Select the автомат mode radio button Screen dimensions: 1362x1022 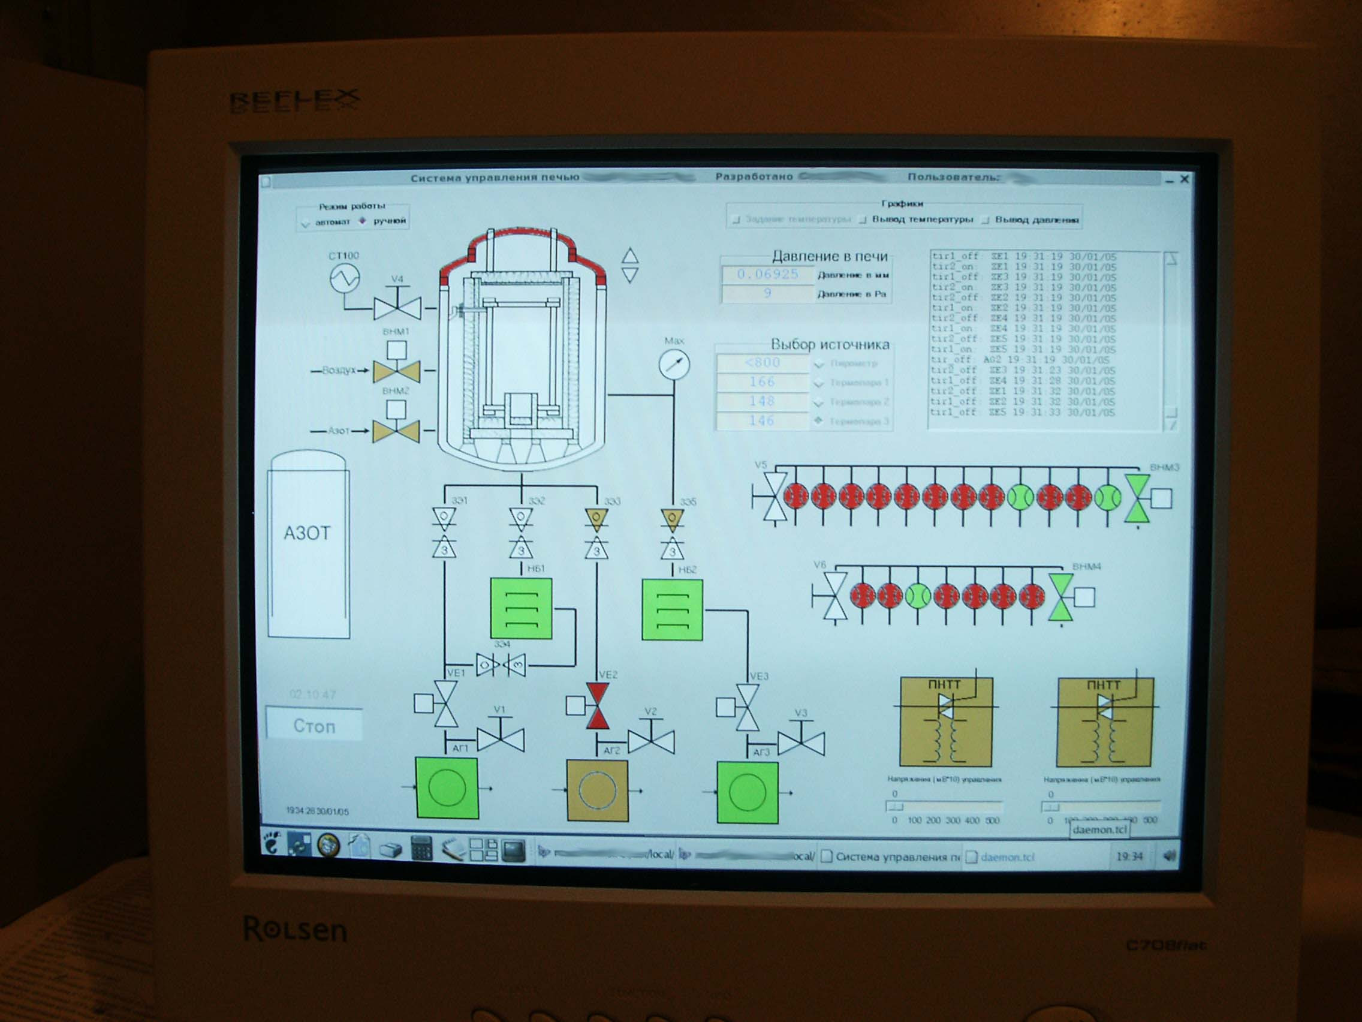[x=306, y=223]
